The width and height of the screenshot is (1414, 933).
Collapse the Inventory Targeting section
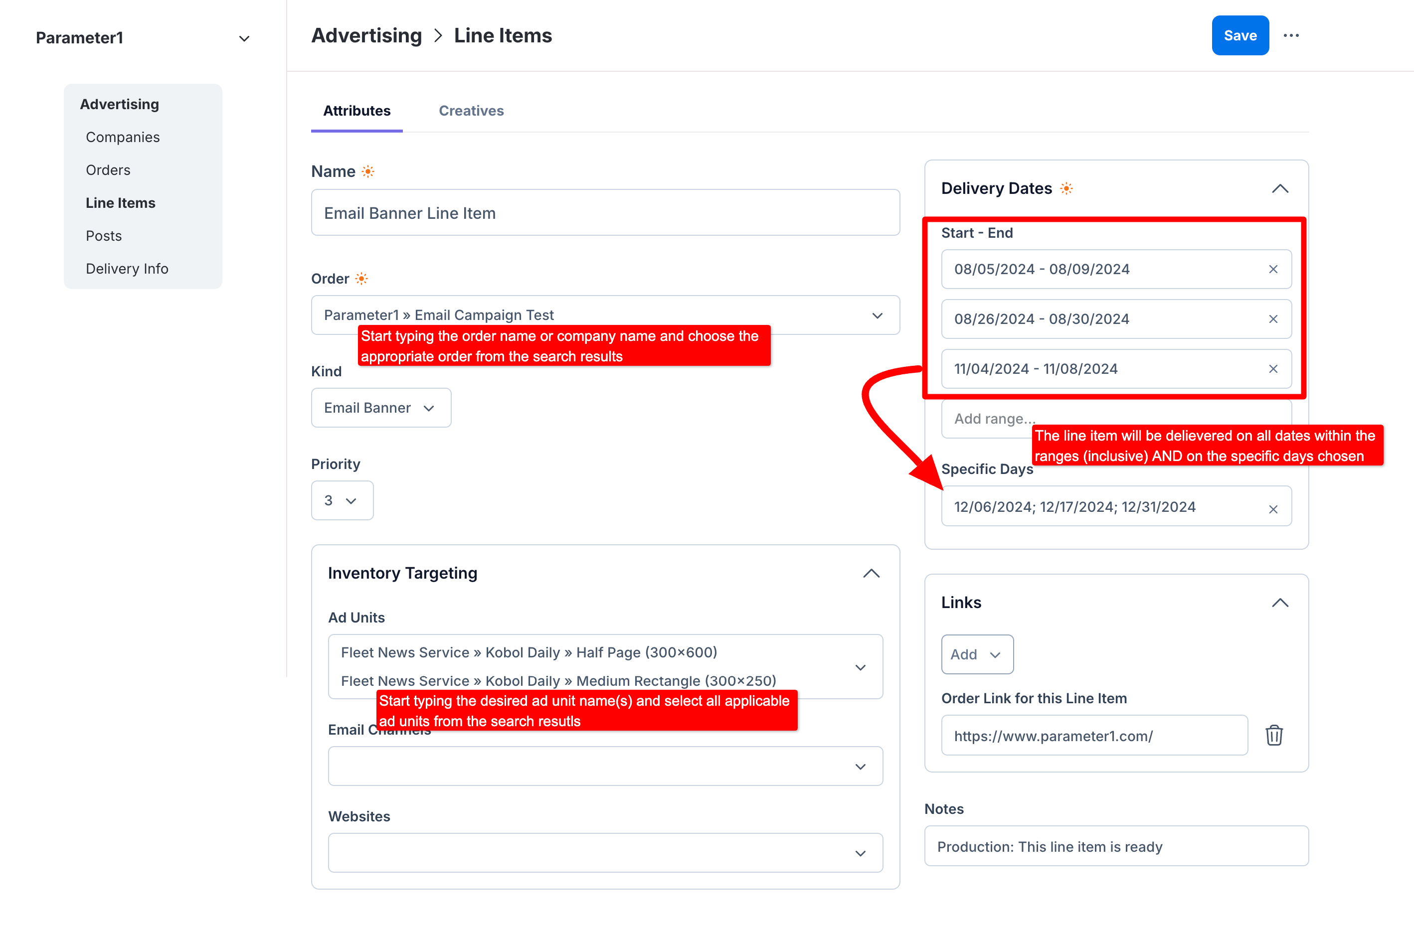click(871, 573)
